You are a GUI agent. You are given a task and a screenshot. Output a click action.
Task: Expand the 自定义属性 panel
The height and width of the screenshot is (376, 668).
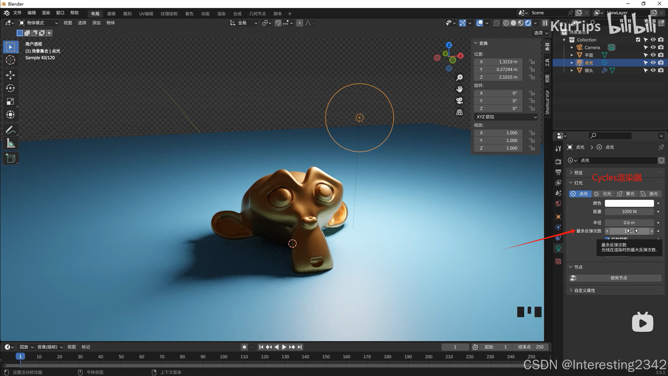[x=585, y=290]
